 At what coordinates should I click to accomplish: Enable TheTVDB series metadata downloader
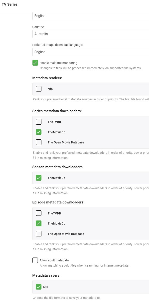point(39,122)
